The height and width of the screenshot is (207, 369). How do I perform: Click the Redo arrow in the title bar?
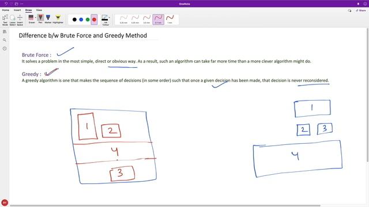11,4
